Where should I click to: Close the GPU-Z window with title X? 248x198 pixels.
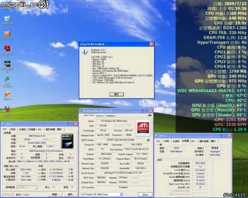[x=151, y=111]
